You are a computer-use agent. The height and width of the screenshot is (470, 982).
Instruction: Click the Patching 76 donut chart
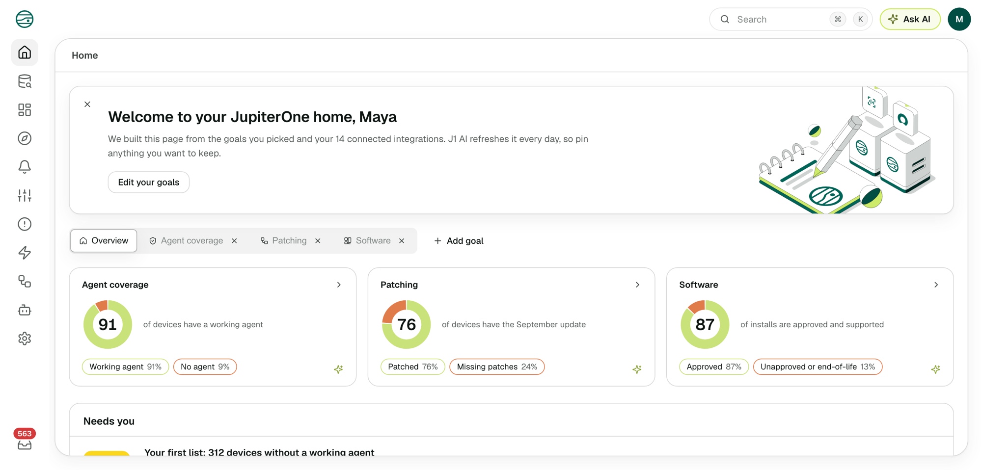coord(407,324)
